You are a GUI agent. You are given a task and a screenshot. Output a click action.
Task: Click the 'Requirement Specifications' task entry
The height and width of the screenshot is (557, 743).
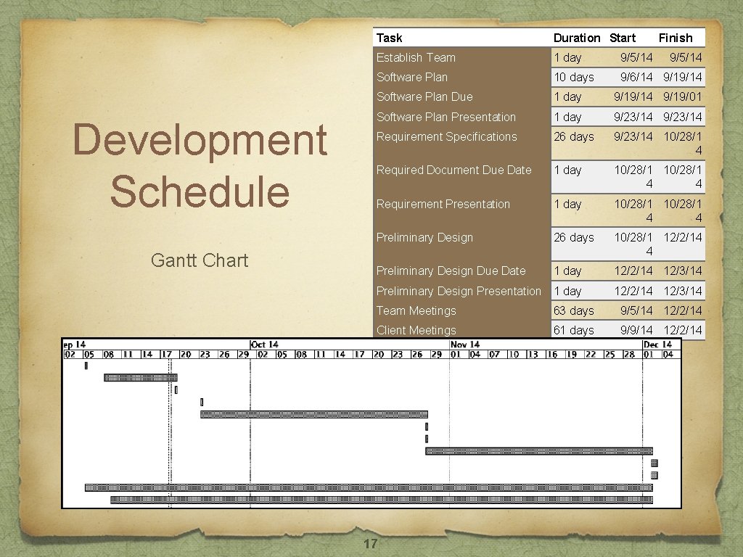[446, 136]
